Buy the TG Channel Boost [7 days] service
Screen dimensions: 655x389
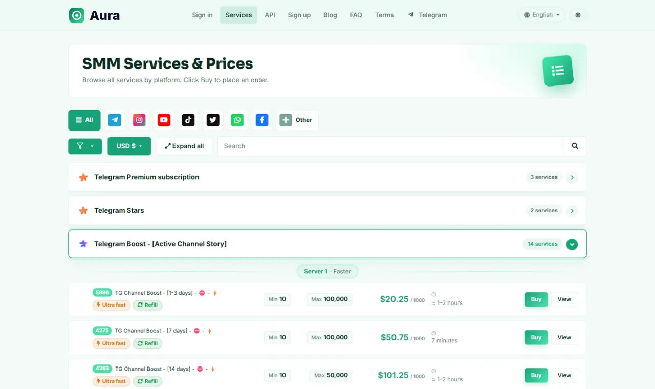pos(536,337)
